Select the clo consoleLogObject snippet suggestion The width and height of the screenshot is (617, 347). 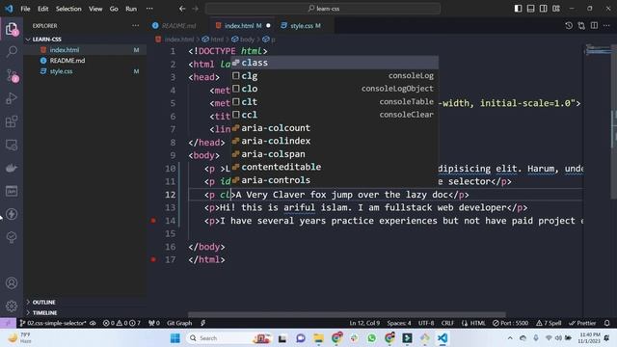click(335, 89)
